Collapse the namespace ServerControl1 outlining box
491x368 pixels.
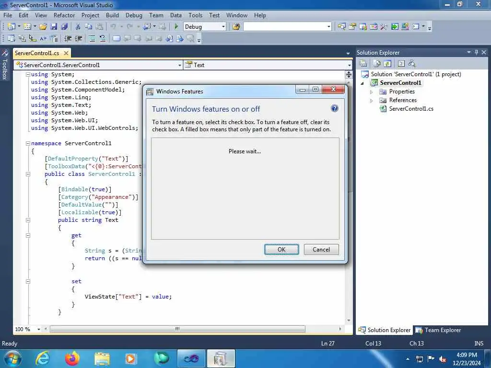[x=28, y=143]
